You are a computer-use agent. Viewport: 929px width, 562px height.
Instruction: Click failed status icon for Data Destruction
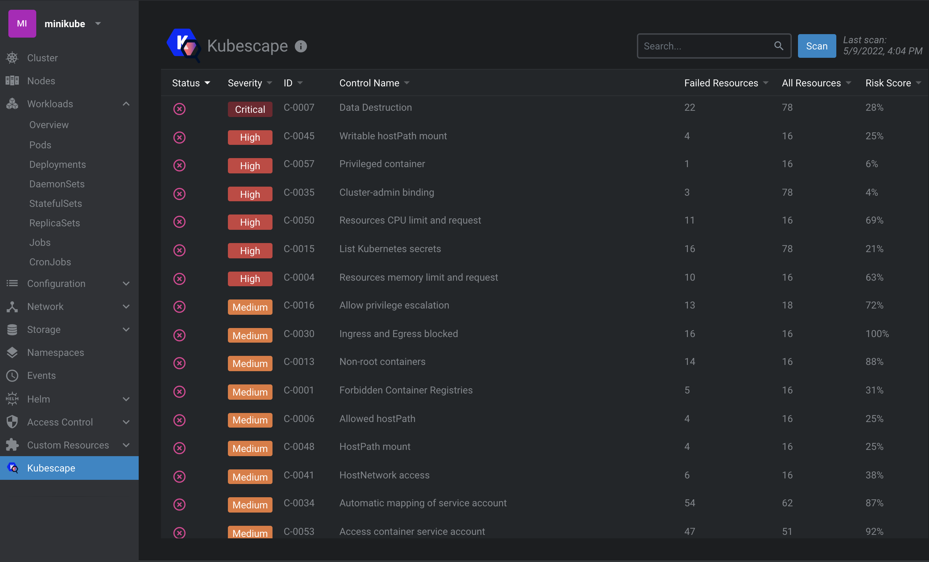point(179,109)
